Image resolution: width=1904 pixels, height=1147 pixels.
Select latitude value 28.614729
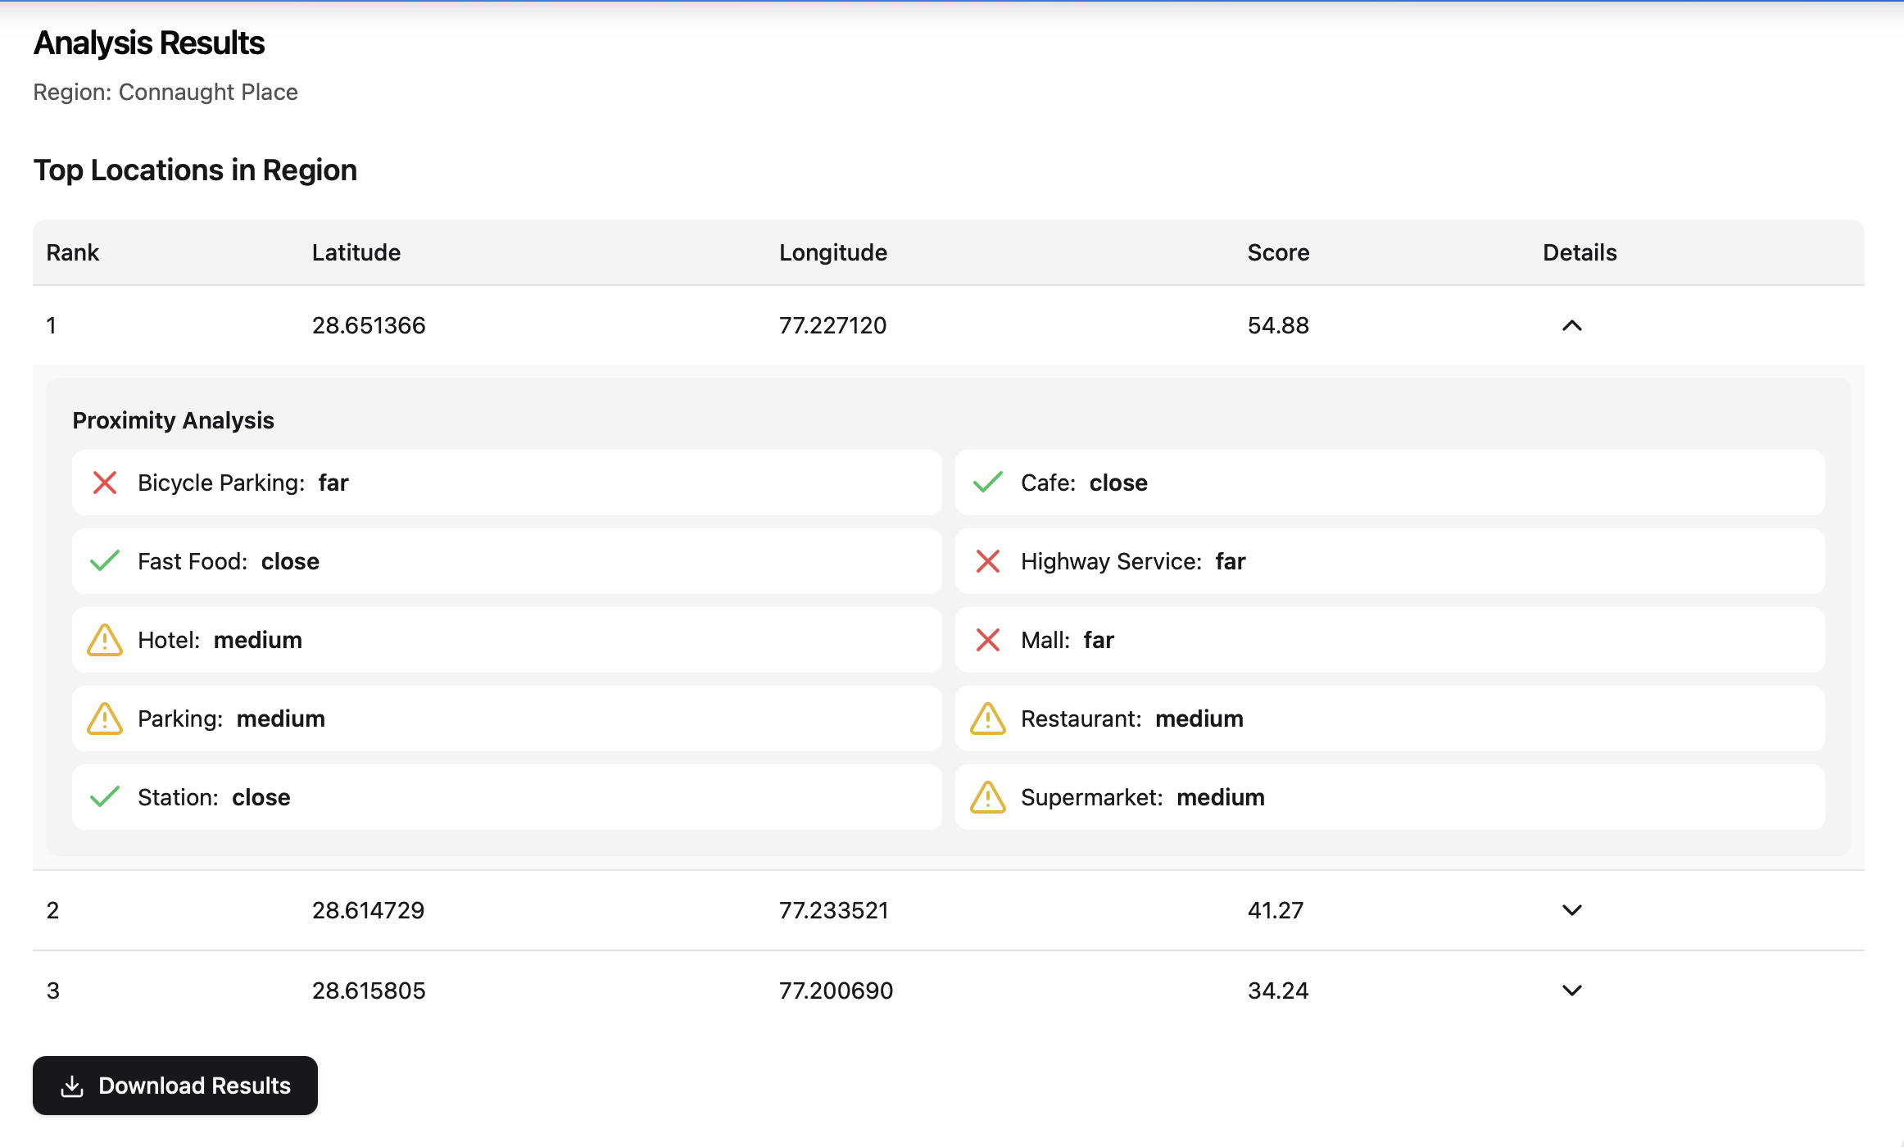point(369,910)
